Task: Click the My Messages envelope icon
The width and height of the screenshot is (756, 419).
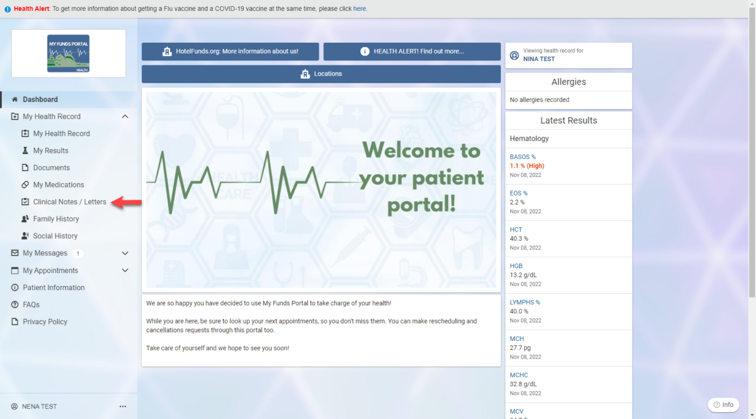Action: pos(15,253)
